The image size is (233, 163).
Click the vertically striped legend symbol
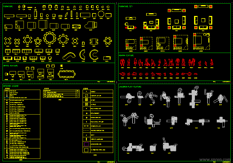[87, 100]
